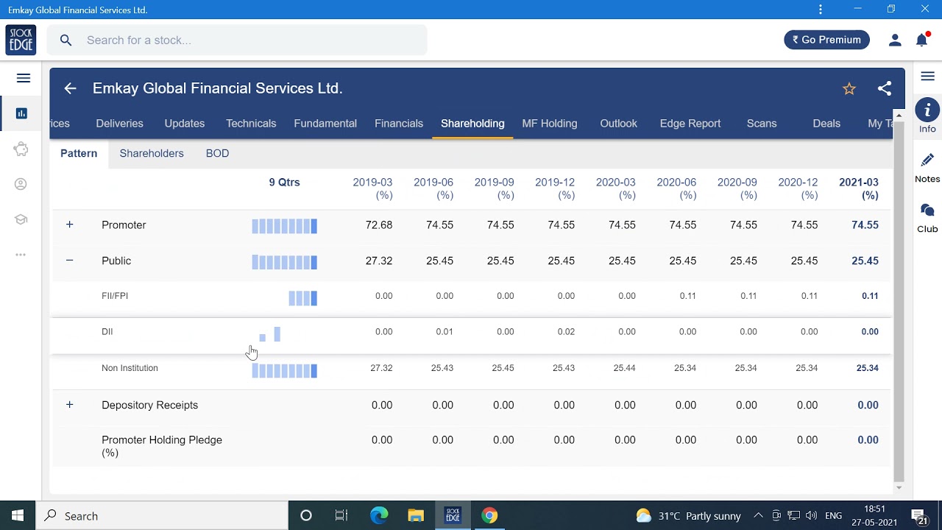Switch to Shareholders sub-tab
Image resolution: width=942 pixels, height=530 pixels.
click(152, 153)
